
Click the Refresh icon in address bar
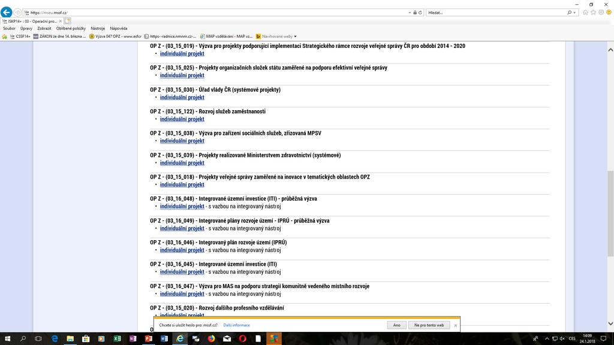pyautogui.click(x=420, y=13)
